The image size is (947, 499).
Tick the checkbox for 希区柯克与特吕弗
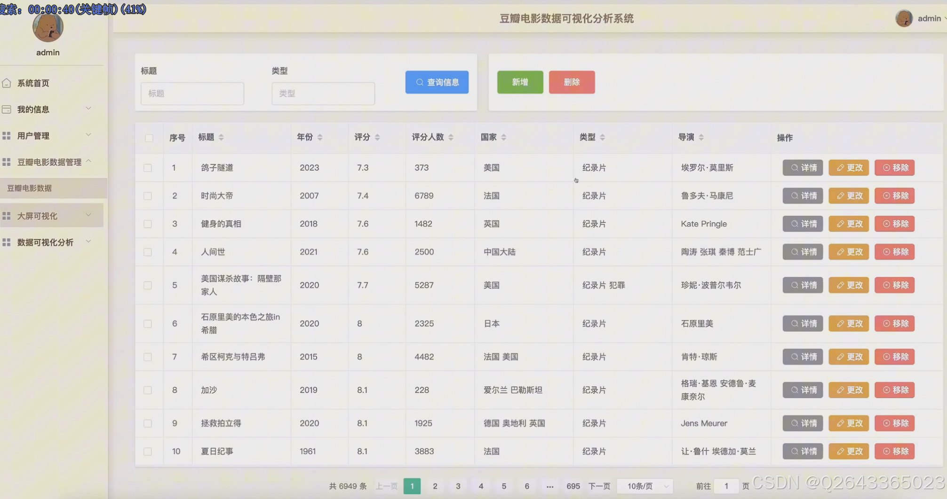[x=148, y=357]
